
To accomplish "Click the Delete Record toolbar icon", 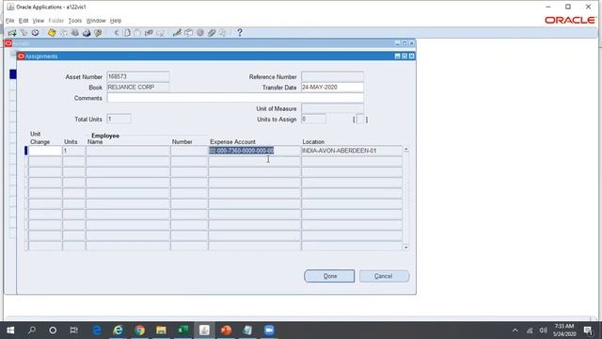I will pyautogui.click(x=161, y=33).
